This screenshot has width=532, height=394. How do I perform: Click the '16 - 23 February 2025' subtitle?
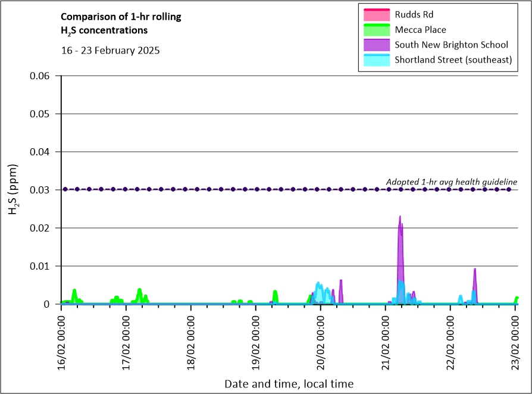110,50
